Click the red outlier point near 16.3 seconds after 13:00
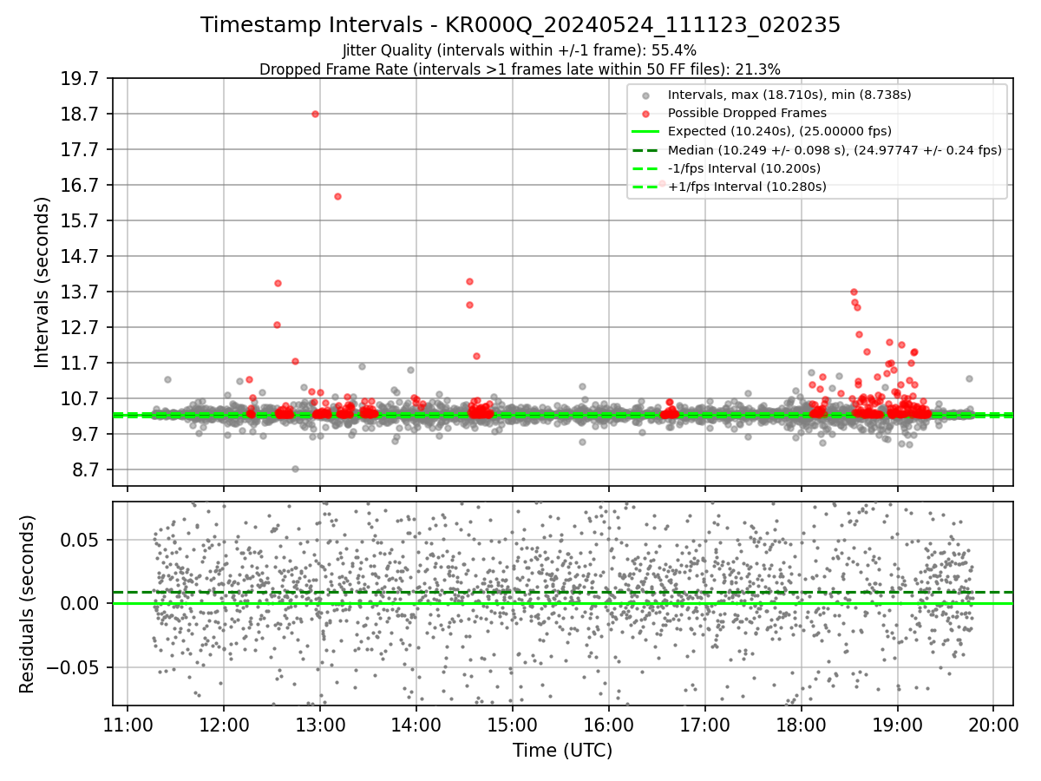The width and height of the screenshot is (1041, 781). 337,196
